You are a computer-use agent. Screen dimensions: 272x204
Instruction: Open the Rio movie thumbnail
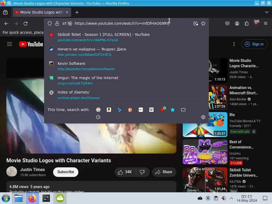tap(205, 125)
